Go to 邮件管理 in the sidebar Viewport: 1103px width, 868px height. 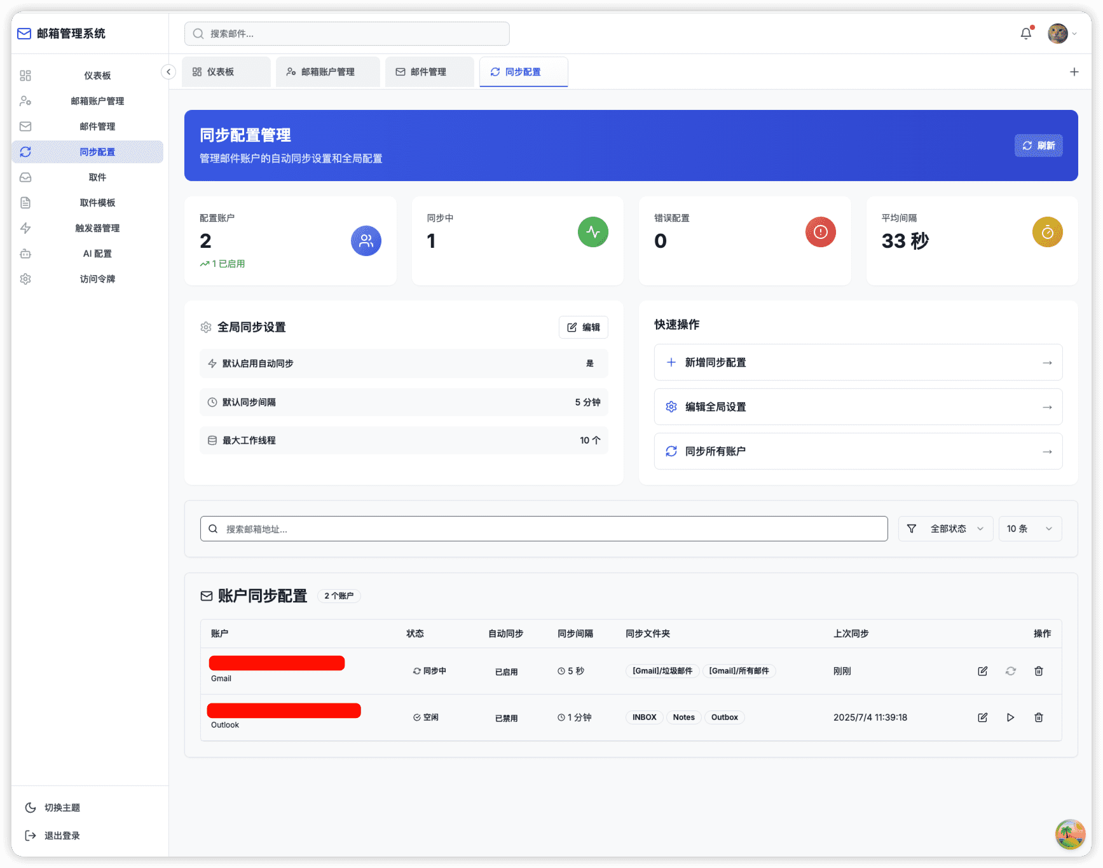(x=88, y=126)
